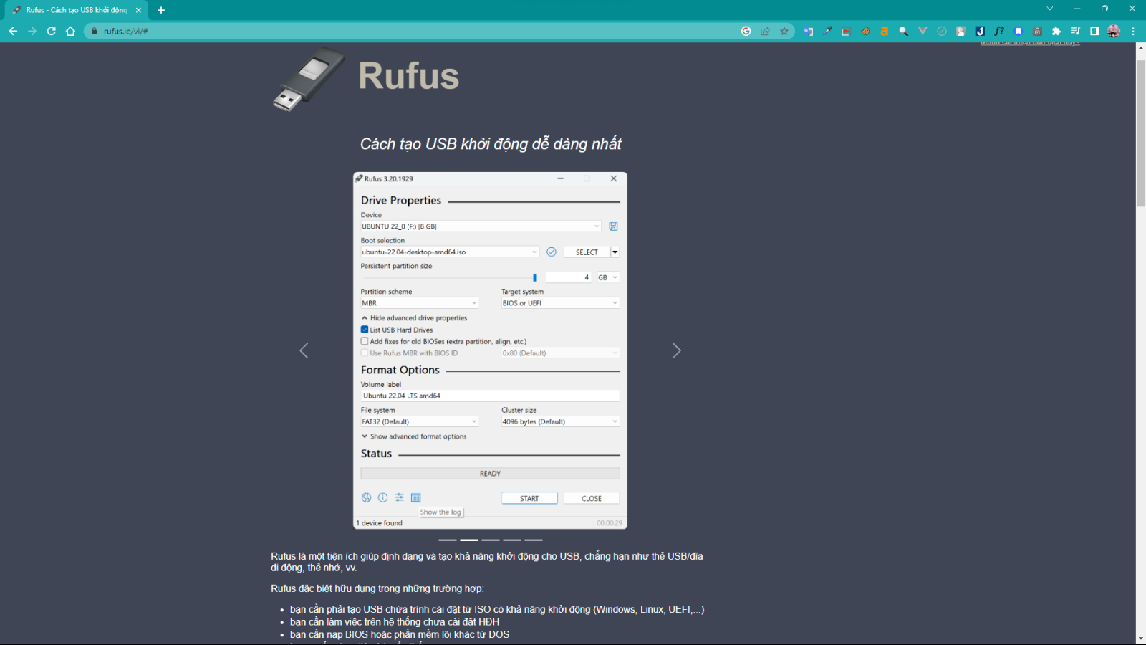Enable Add fixes for old BIOSes
Image resolution: width=1146 pixels, height=645 pixels.
(x=365, y=341)
